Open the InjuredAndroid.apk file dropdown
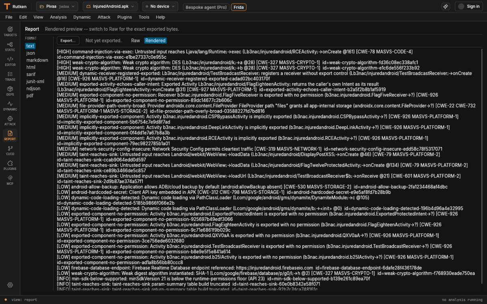The width and height of the screenshot is (487, 304). coord(111,6)
